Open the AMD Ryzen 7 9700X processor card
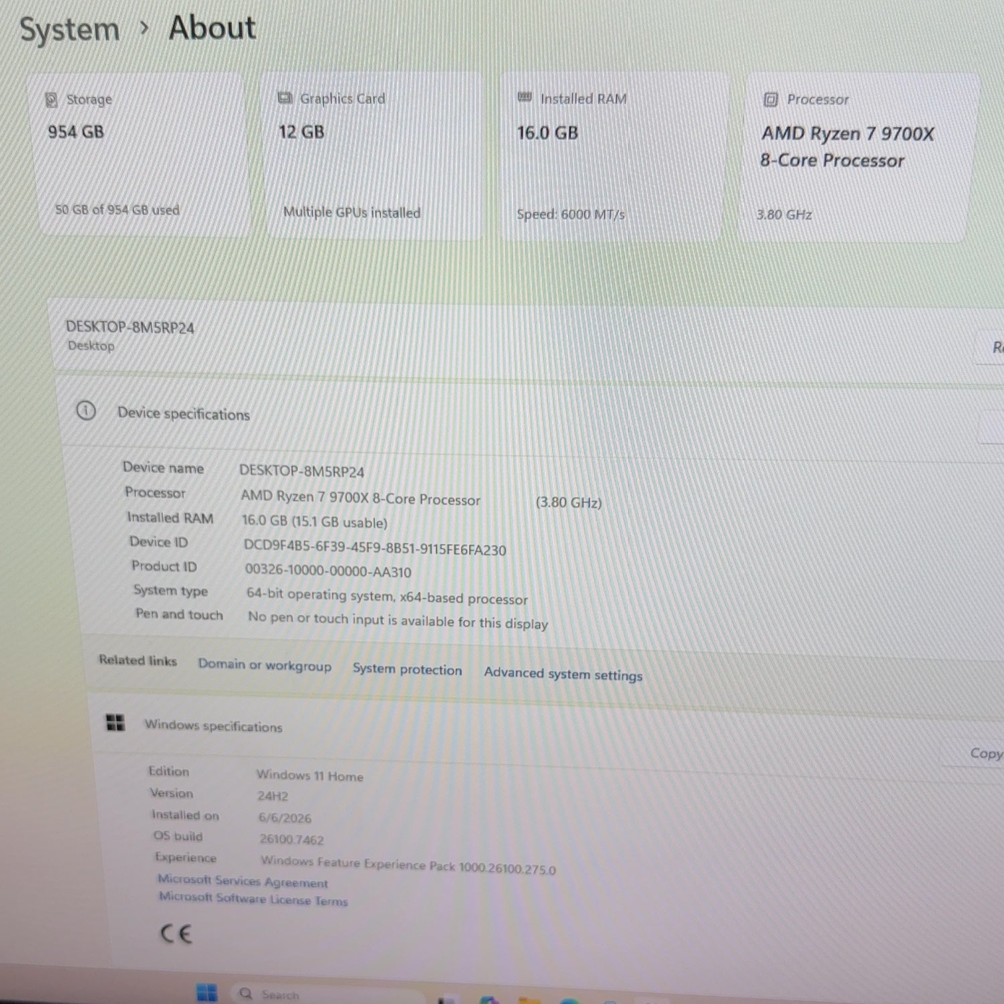This screenshot has height=1004, width=1004. point(858,158)
